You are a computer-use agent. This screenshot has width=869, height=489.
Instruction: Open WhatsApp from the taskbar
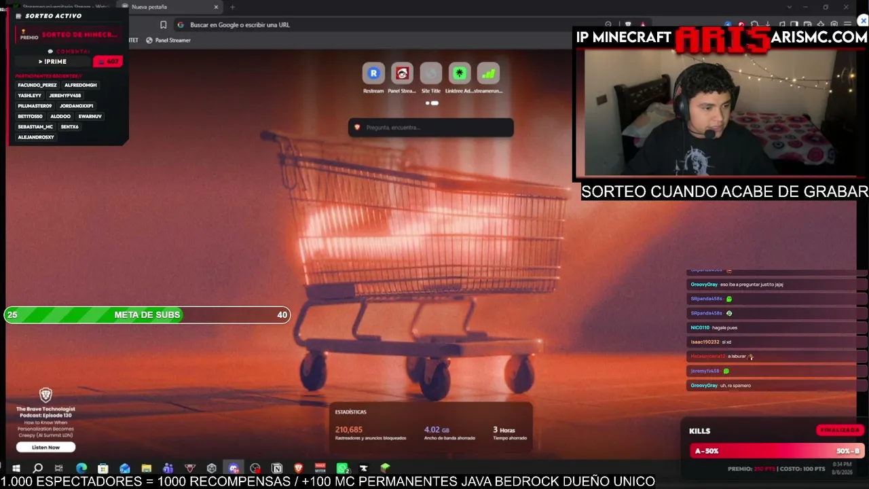coord(342,468)
